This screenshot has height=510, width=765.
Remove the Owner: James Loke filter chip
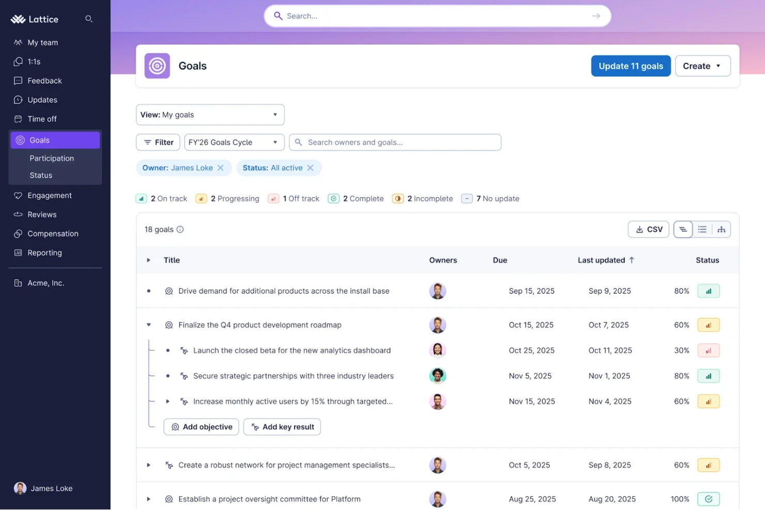(221, 168)
